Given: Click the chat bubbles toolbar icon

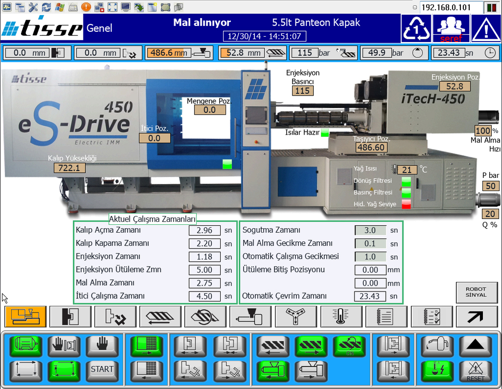Looking at the screenshot, I should tap(178, 7).
